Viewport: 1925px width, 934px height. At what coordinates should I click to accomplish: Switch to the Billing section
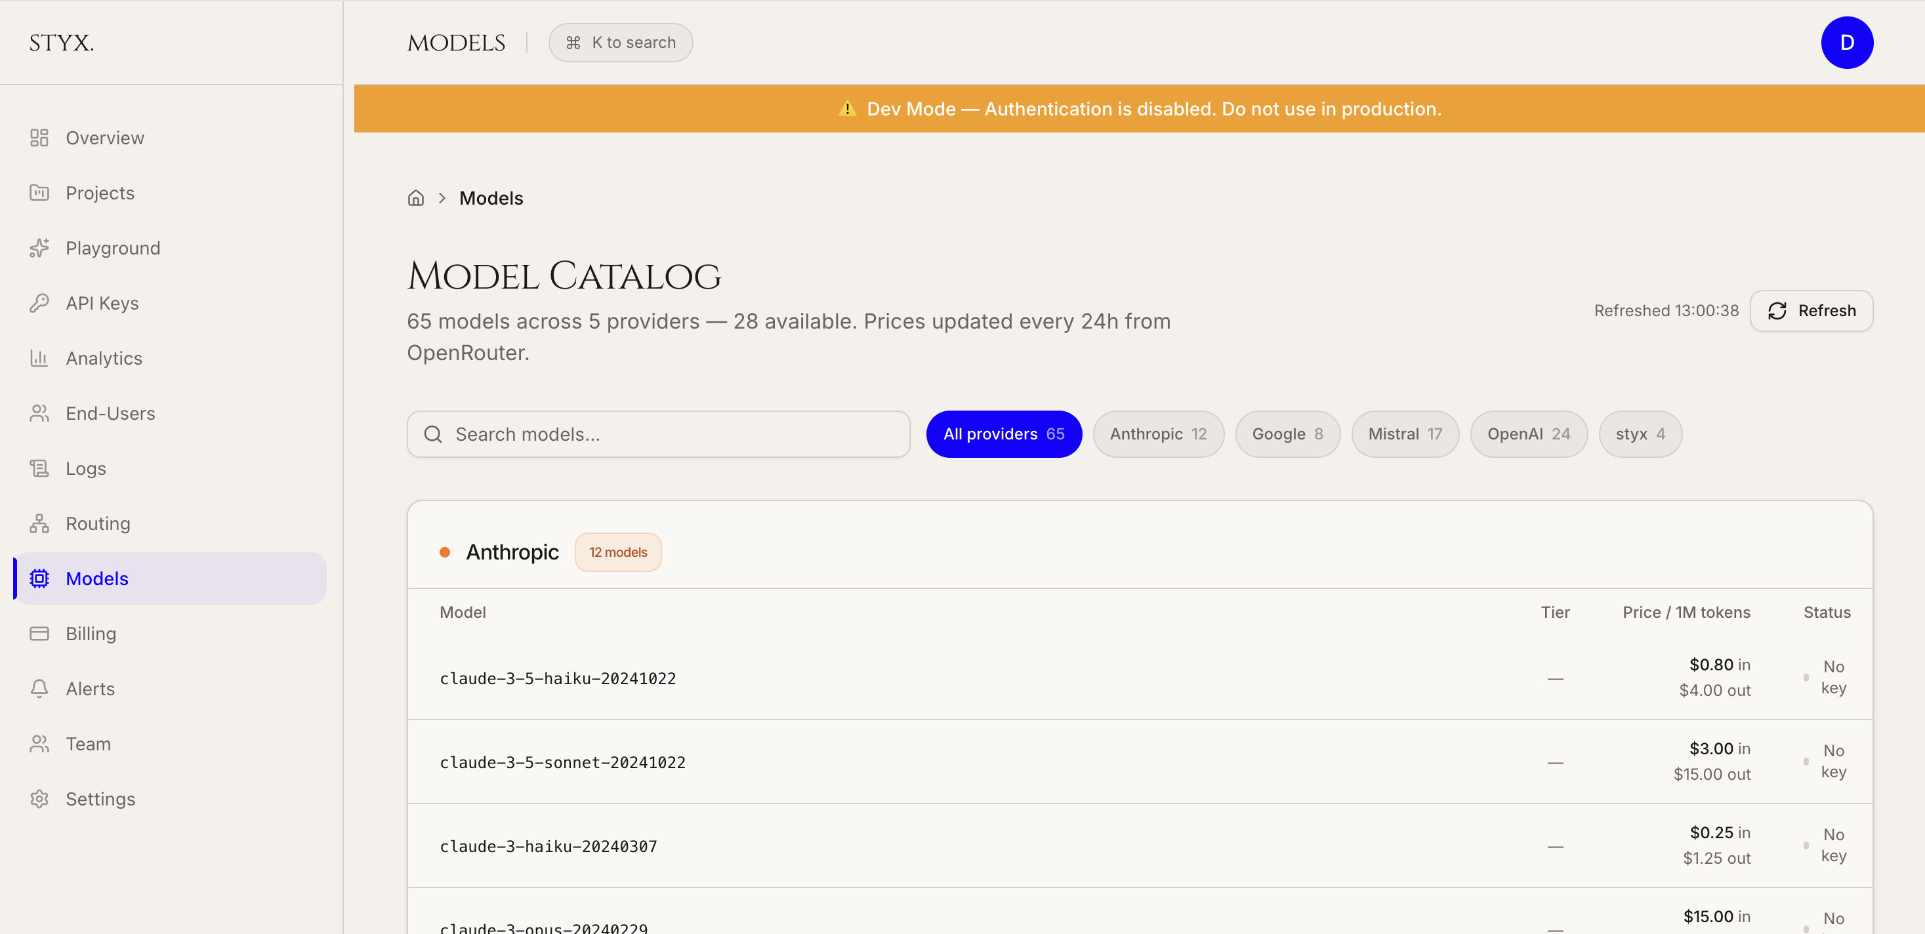pos(91,633)
